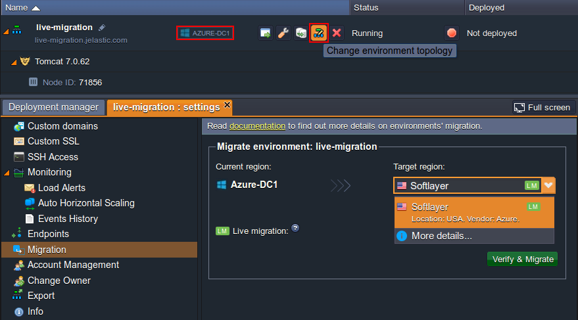Viewport: 578px width, 320px height.
Task: Click the Deployed column header
Action: pos(521,8)
